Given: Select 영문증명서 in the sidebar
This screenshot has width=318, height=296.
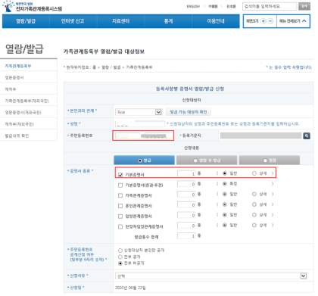Looking at the screenshot, I should coord(14,77).
